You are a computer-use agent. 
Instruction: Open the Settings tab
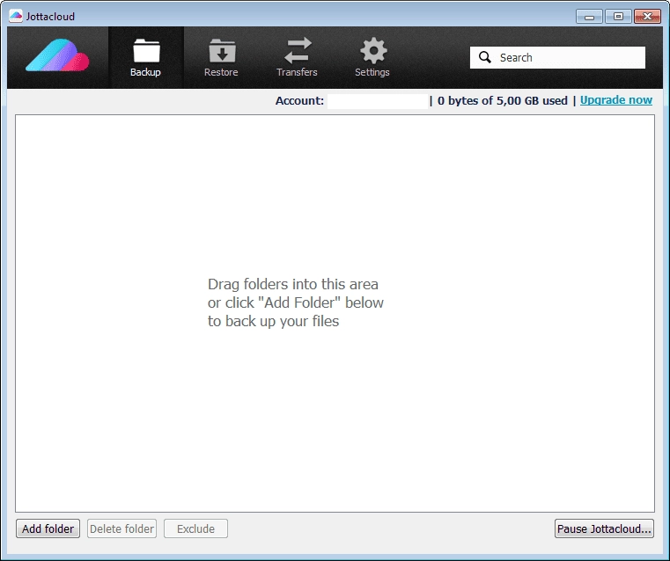tap(372, 57)
